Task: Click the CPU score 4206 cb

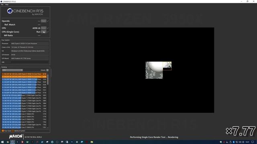Action: tap(36, 28)
